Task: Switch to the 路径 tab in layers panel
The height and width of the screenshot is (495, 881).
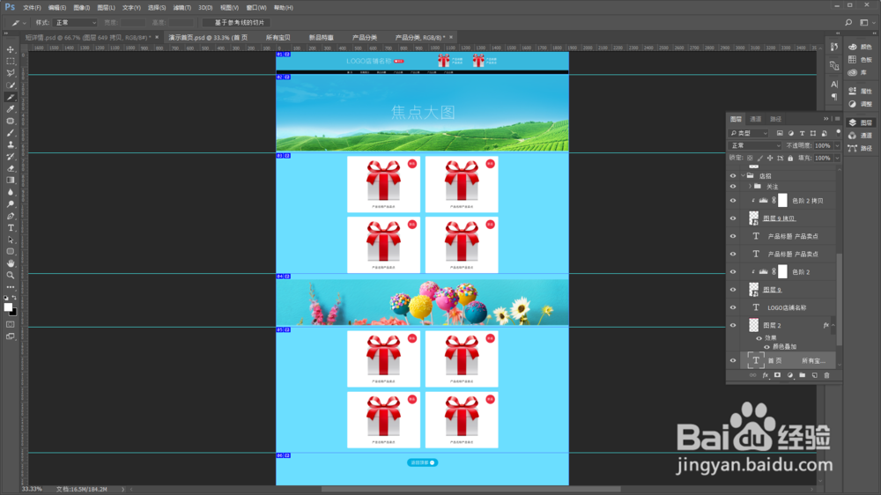Action: tap(776, 119)
